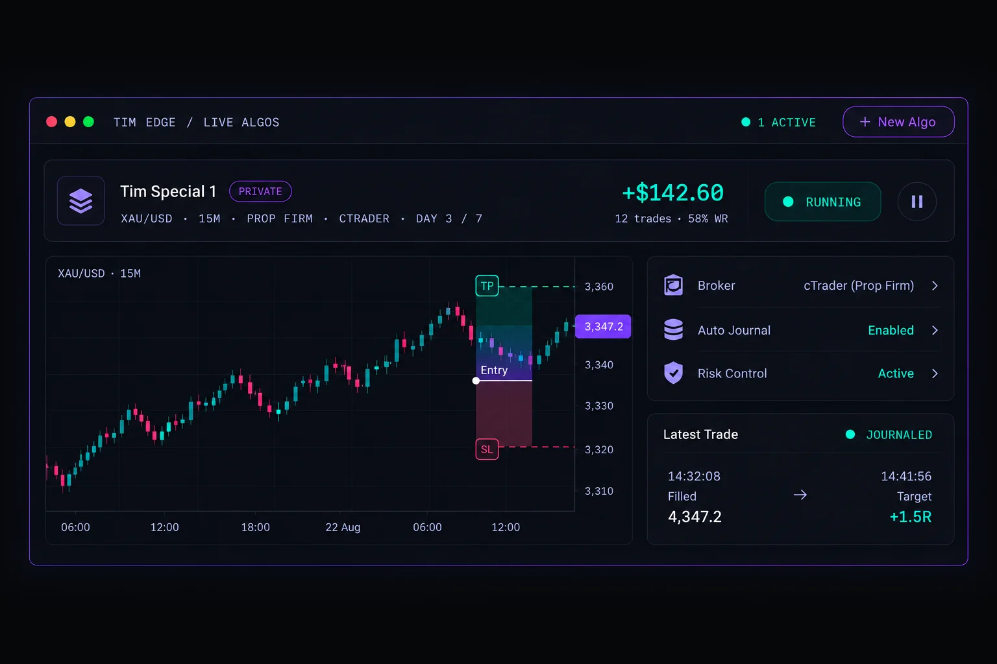Click the '22 Aug' time axis label
The width and height of the screenshot is (997, 664).
[343, 527]
